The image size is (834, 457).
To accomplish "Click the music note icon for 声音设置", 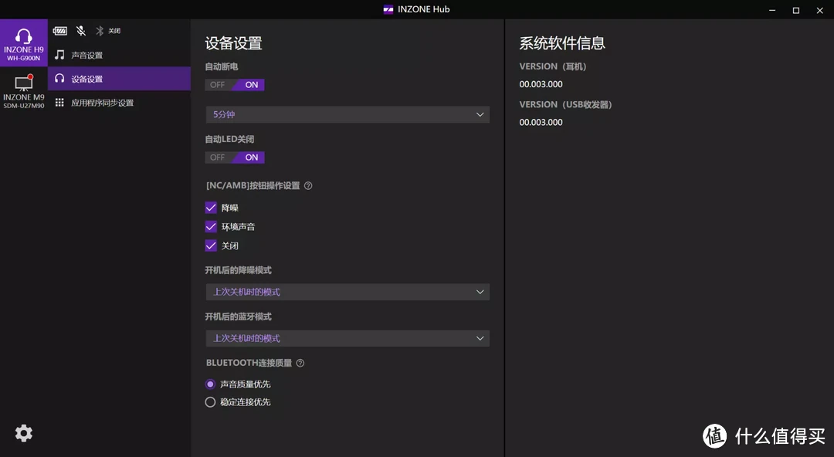I will (x=59, y=55).
